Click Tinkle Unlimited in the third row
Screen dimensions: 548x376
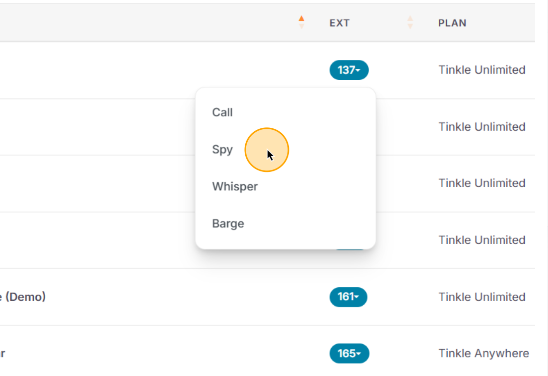point(482,183)
